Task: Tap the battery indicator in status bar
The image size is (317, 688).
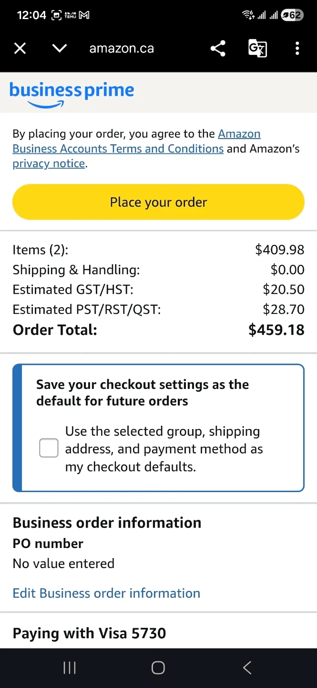Action: 291,15
